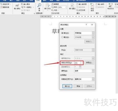Click the Manage Sources icon
This screenshot has width=118, height=111.
click(52, 4)
